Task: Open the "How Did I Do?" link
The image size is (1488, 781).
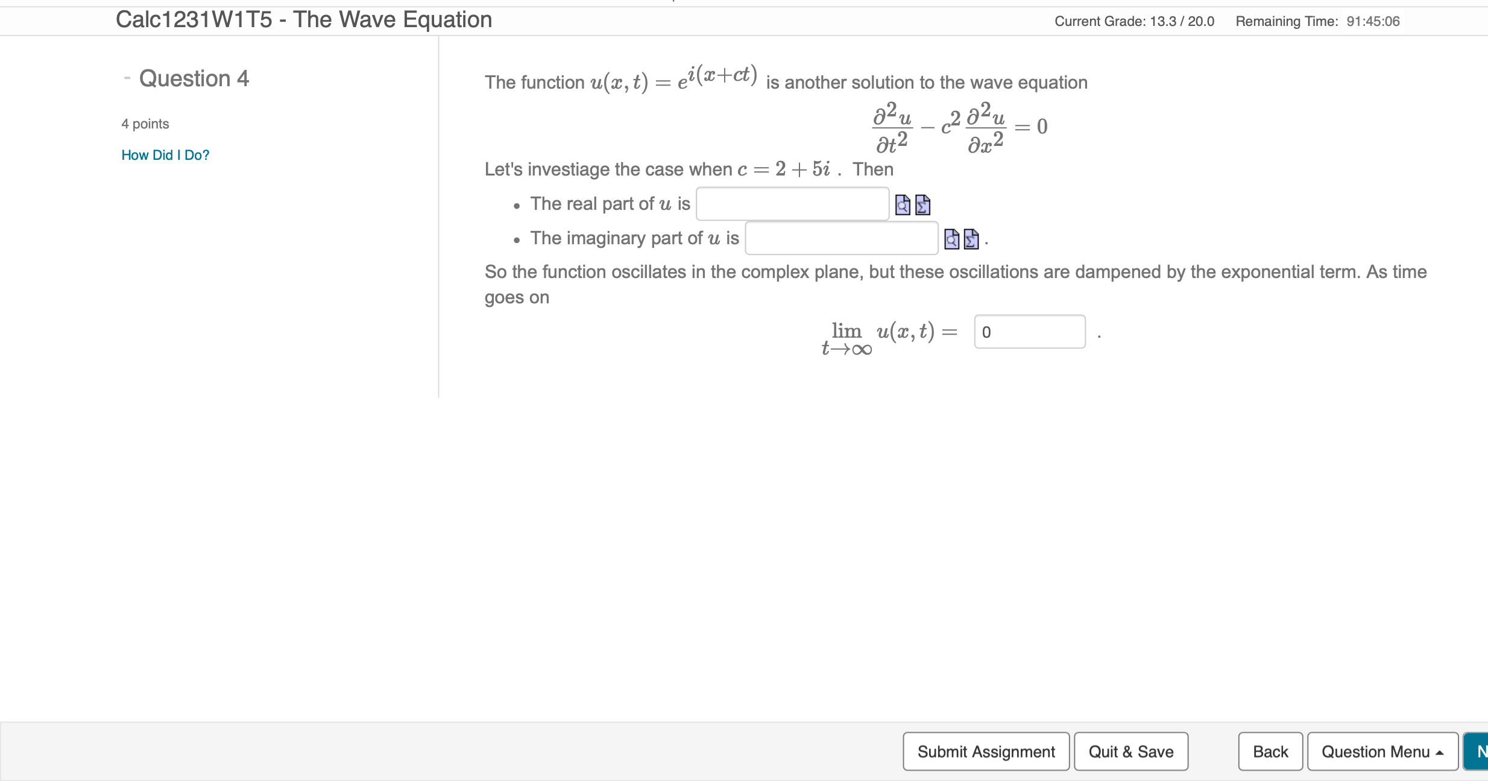Action: [x=165, y=155]
